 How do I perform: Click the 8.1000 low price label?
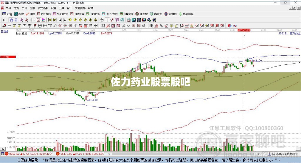coord(93,100)
